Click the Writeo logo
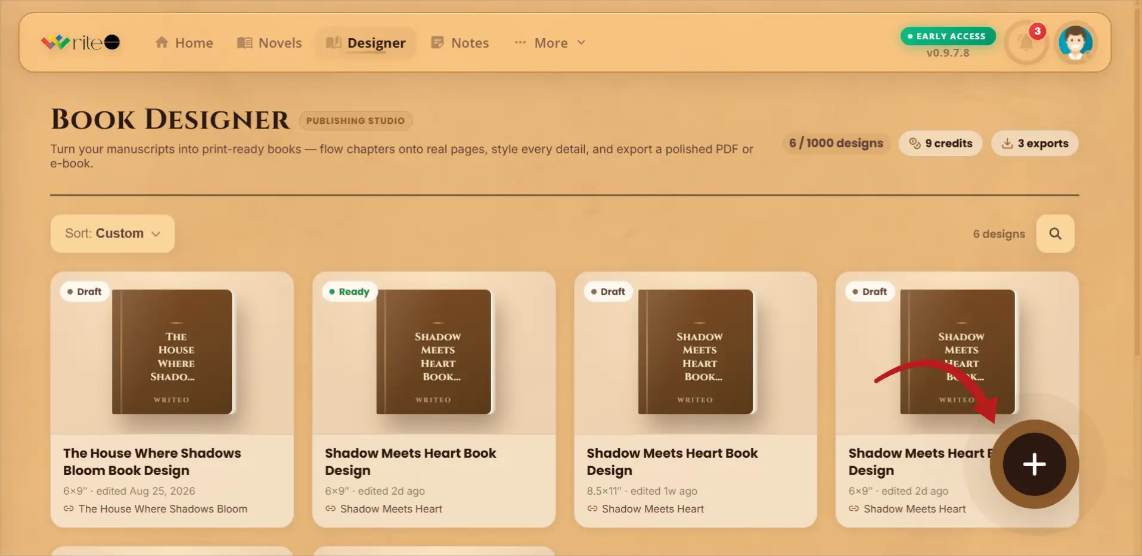 click(80, 42)
